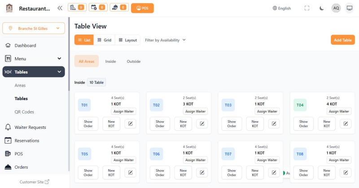Assign waiter for table T04
This screenshot has width=359, height=188.
click(339, 111)
